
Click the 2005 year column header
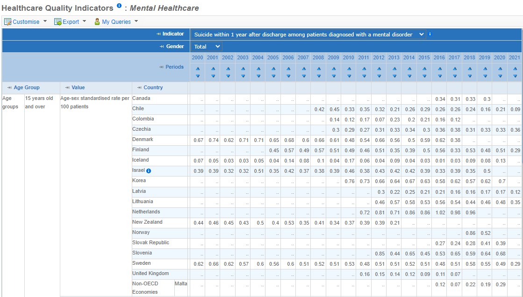click(x=273, y=57)
